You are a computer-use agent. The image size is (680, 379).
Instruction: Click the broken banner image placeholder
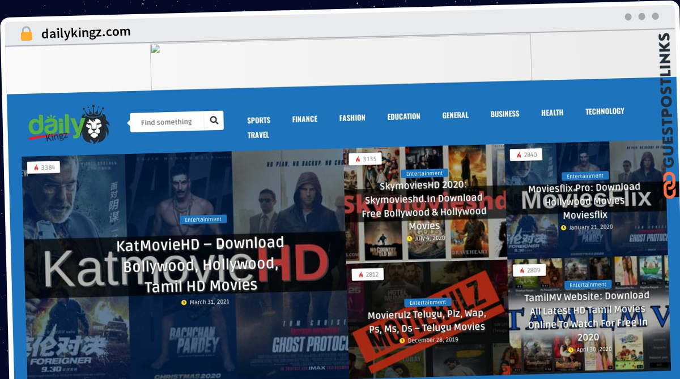pos(341,61)
